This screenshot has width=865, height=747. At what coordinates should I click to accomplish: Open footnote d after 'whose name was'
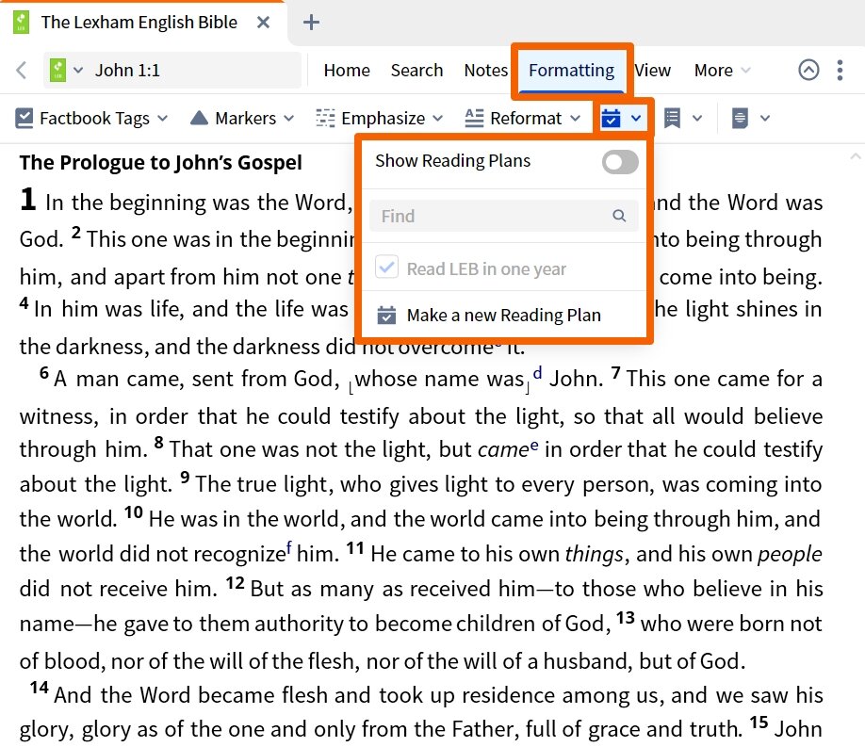537,373
